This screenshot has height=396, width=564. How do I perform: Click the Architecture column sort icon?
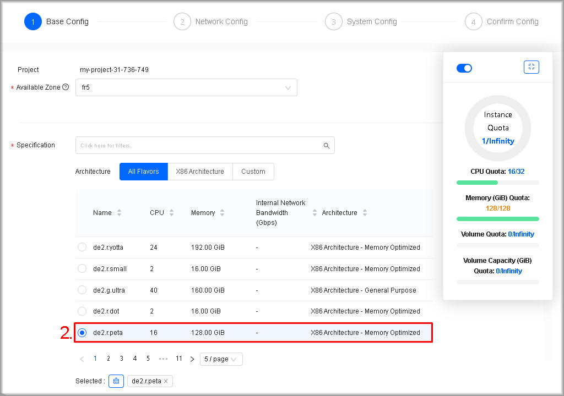(x=365, y=213)
